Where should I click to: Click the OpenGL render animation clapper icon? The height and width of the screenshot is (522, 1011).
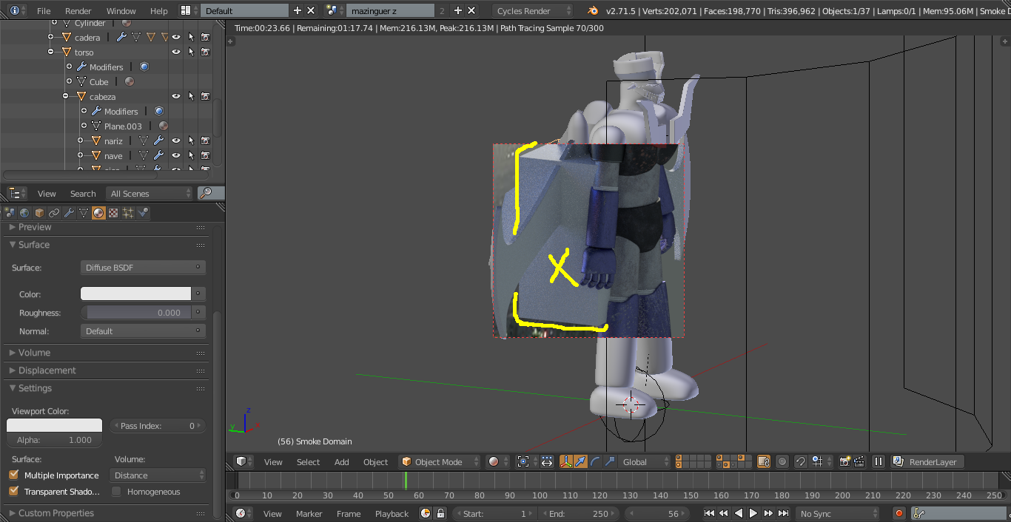click(x=859, y=461)
